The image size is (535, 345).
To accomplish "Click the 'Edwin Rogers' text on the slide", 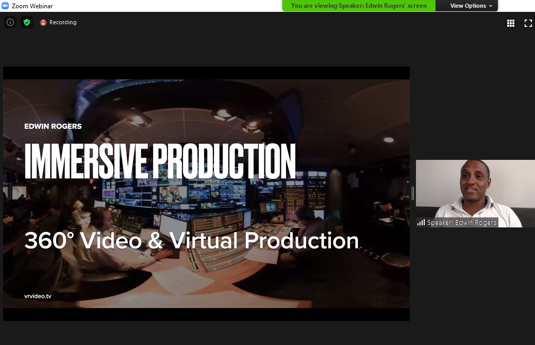I will [x=53, y=126].
